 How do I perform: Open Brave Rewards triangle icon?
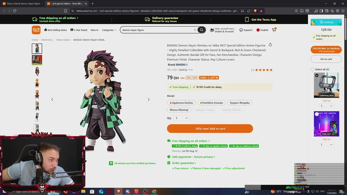[x=261, y=11]
